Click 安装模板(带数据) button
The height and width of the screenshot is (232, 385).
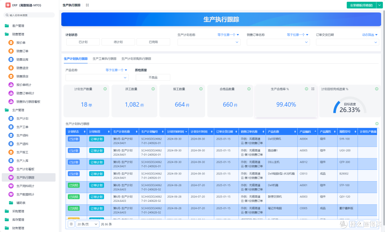pyautogui.click(x=361, y=5)
